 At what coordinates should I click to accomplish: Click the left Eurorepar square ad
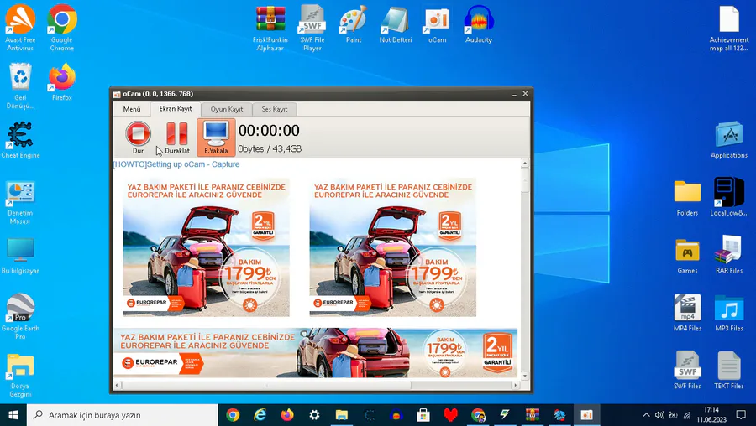click(206, 247)
